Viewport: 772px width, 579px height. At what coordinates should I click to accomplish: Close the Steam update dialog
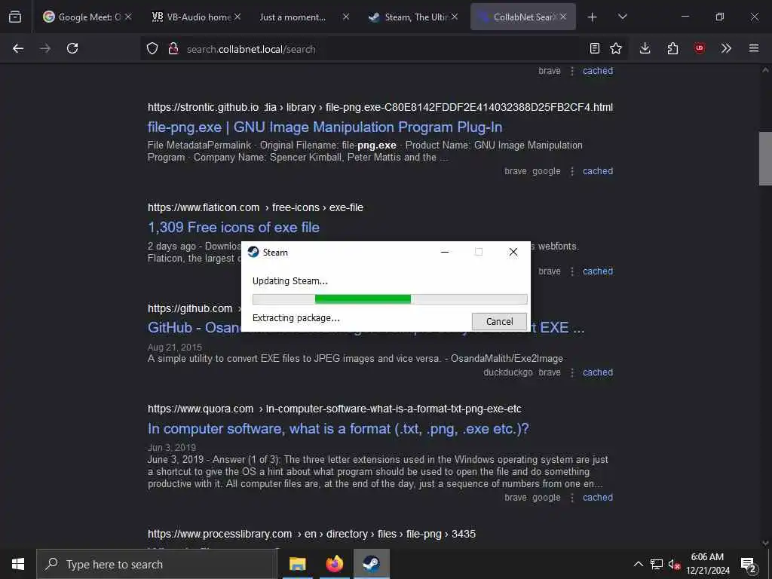[x=513, y=252]
